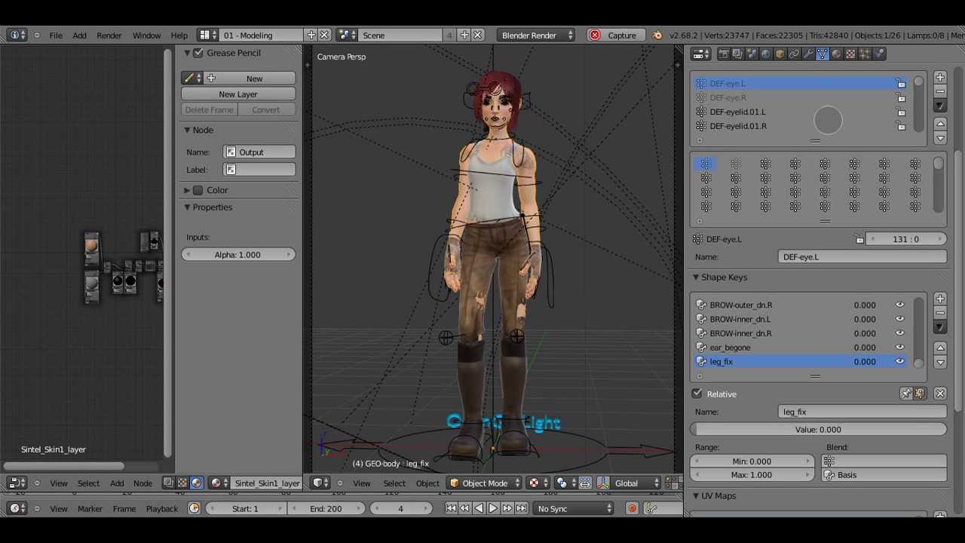The image size is (965, 543).
Task: Open the Object properties tab
Action: point(780,54)
